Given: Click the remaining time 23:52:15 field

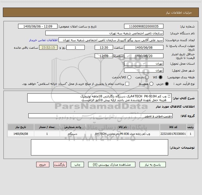Looking at the screenshot, I should (48, 47).
